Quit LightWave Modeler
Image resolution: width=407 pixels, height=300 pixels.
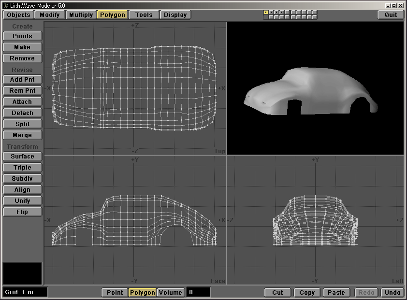(x=391, y=14)
